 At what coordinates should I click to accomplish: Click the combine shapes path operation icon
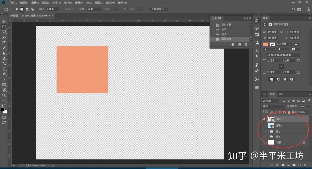pos(271,79)
